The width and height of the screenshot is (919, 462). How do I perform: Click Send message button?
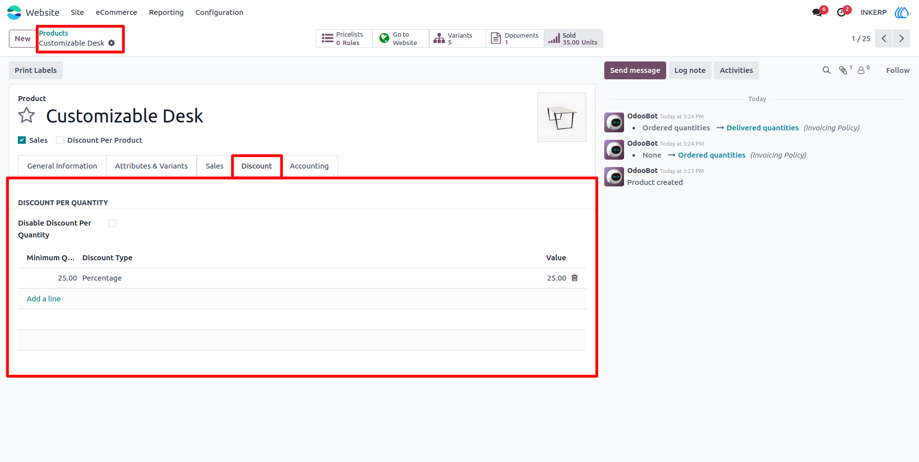(x=635, y=70)
